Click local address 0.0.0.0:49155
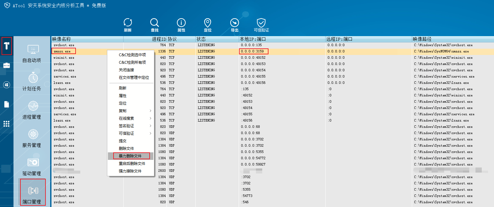The height and width of the screenshot is (207, 494). [253, 77]
